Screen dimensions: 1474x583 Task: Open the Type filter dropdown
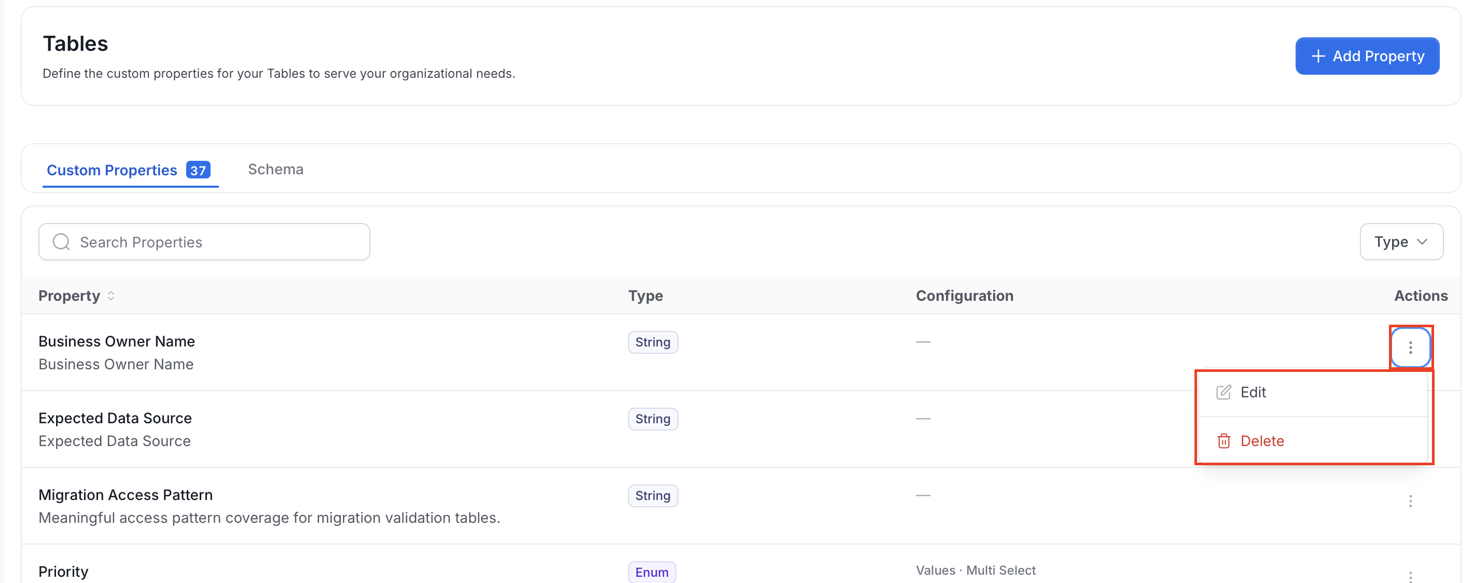tap(1401, 242)
